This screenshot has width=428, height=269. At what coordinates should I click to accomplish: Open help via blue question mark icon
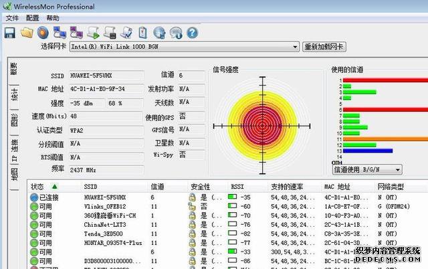192,33
